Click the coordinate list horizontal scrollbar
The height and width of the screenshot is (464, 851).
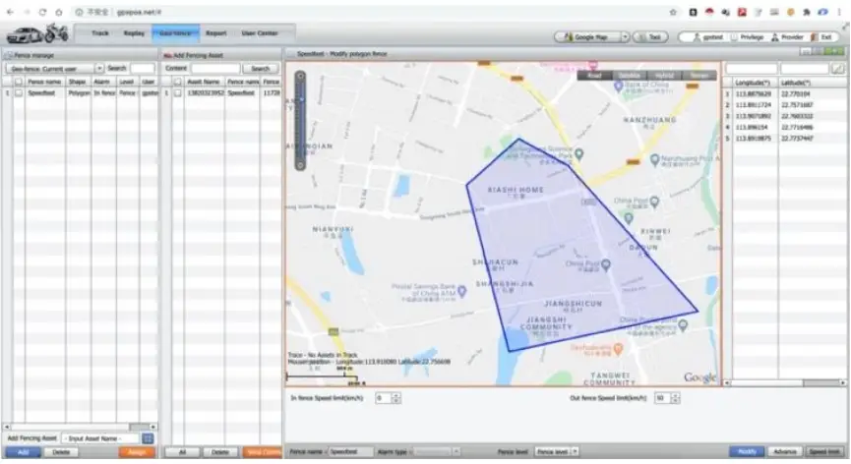785,382
